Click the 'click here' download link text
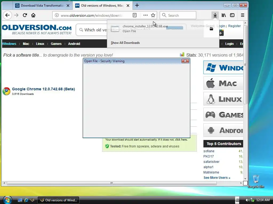 (181, 140)
